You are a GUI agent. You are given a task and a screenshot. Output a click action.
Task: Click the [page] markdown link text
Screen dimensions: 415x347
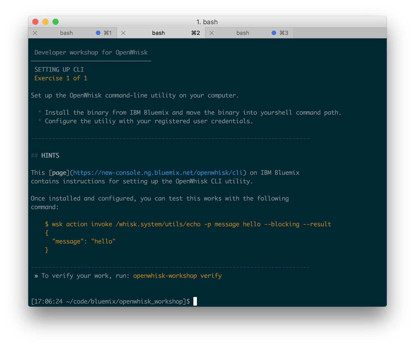coord(59,173)
